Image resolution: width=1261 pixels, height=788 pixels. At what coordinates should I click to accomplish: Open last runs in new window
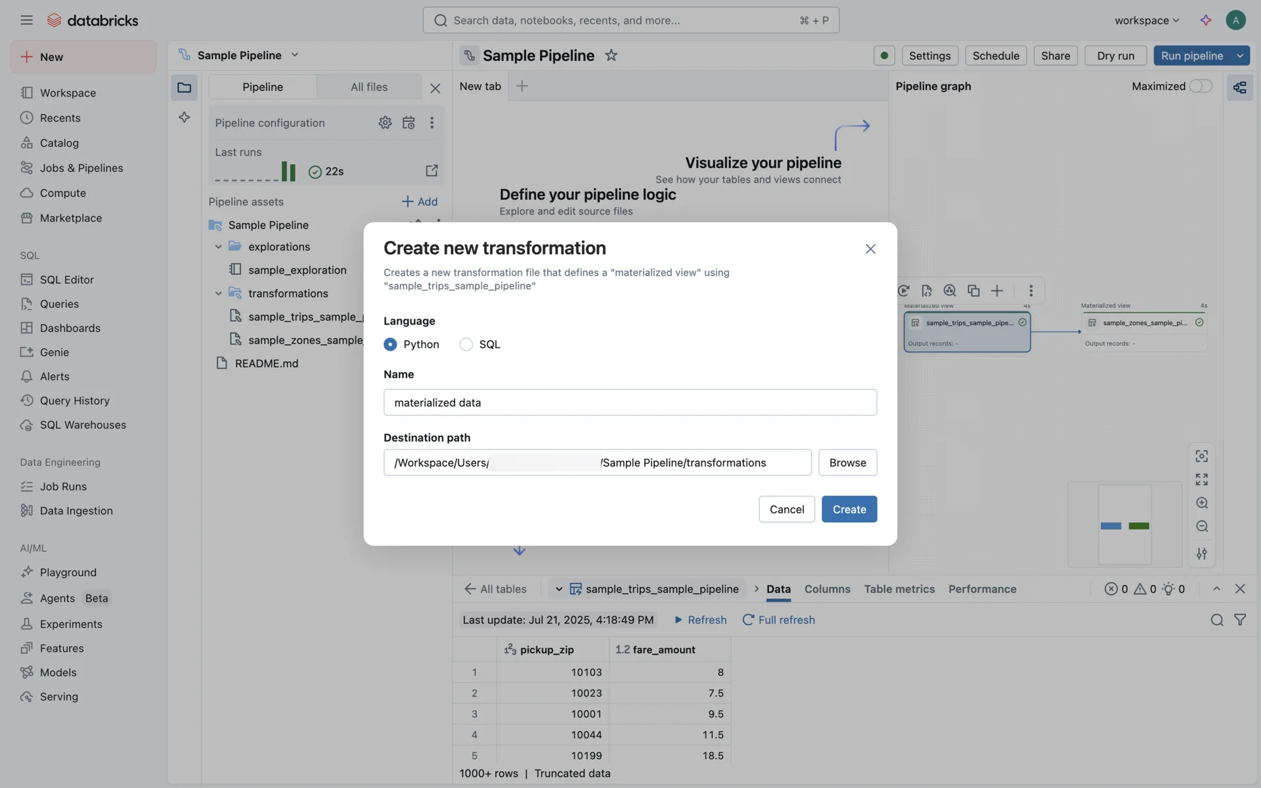[x=431, y=171]
